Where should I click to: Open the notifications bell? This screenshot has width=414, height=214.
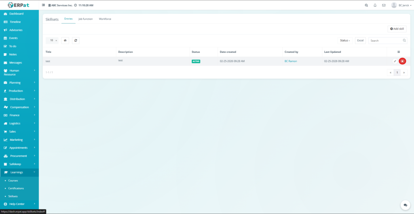tap(375, 5)
